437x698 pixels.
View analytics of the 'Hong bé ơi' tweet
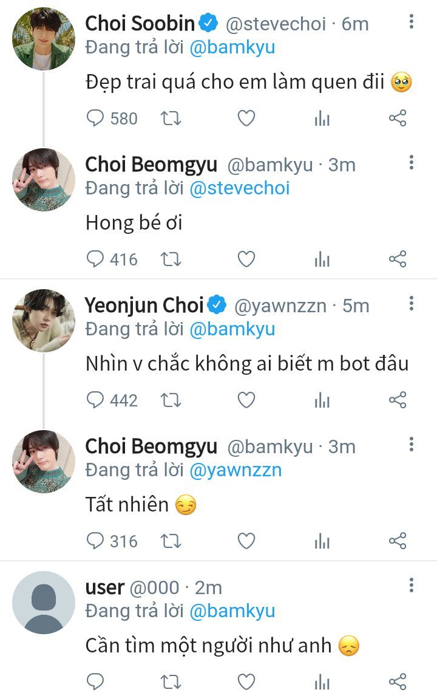[x=322, y=259]
